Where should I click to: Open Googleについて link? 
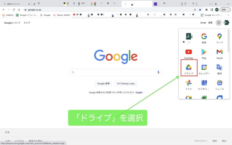click(12, 23)
